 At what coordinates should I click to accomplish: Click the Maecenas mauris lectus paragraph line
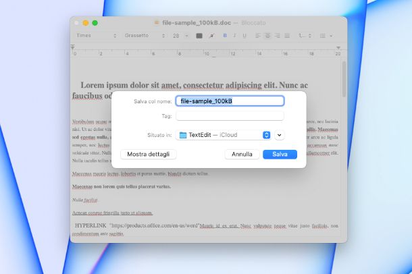click(140, 173)
